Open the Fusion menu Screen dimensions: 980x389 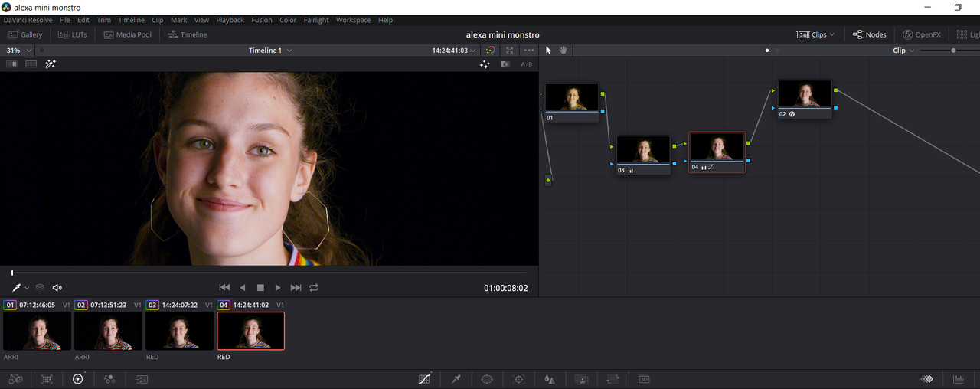tap(262, 20)
